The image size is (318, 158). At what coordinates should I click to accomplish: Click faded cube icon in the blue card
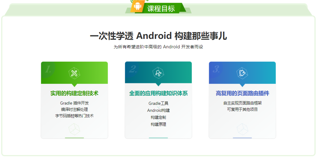pos(243,129)
